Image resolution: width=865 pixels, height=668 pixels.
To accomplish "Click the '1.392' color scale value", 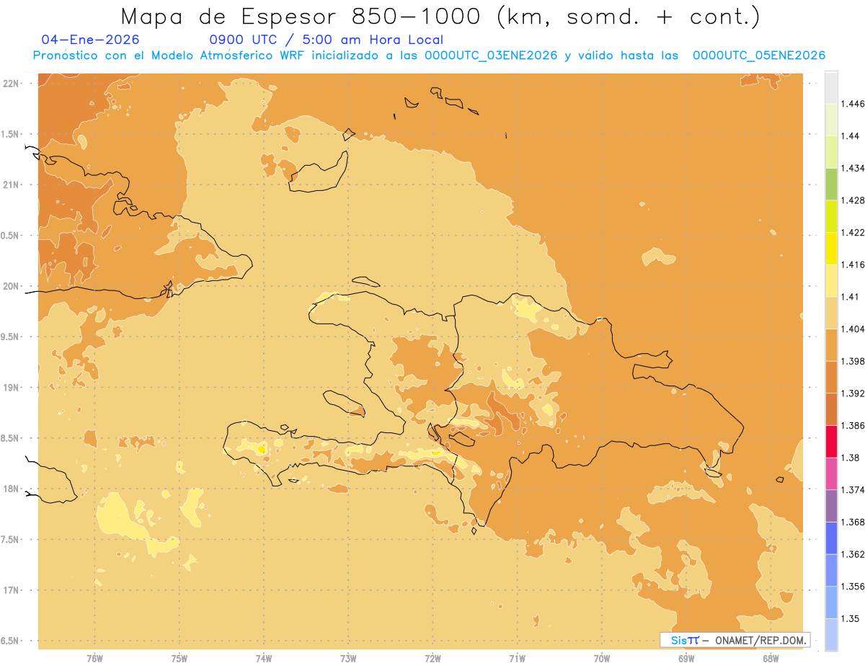I will pyautogui.click(x=852, y=393).
